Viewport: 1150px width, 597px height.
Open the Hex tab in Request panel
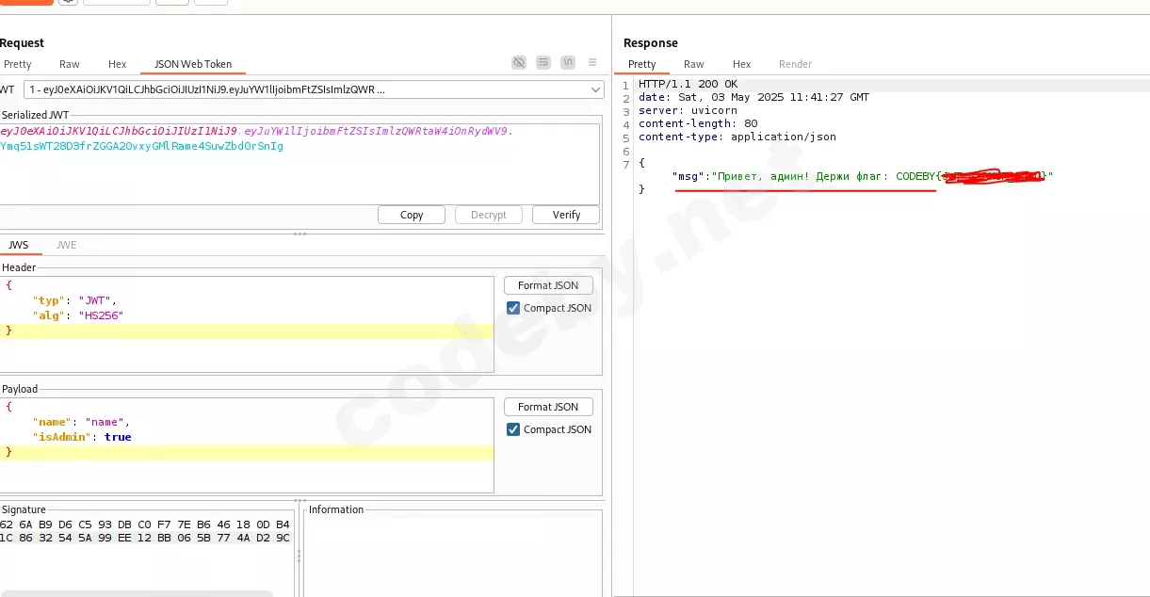(117, 64)
